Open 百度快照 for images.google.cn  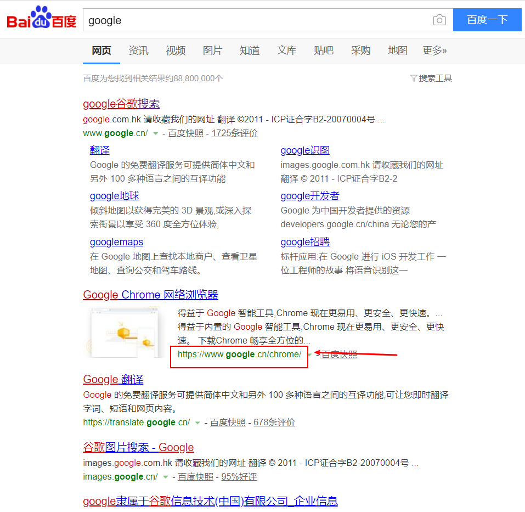[195, 476]
